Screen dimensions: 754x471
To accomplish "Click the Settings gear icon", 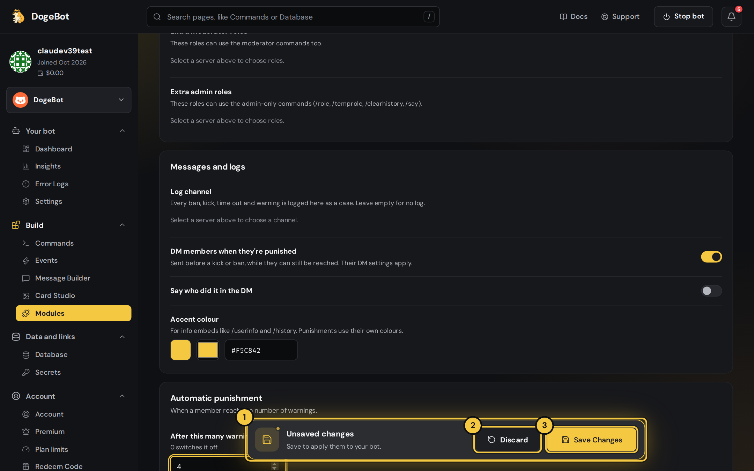I will click(26, 201).
